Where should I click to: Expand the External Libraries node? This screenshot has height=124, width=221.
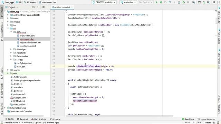[x=5, y=108]
